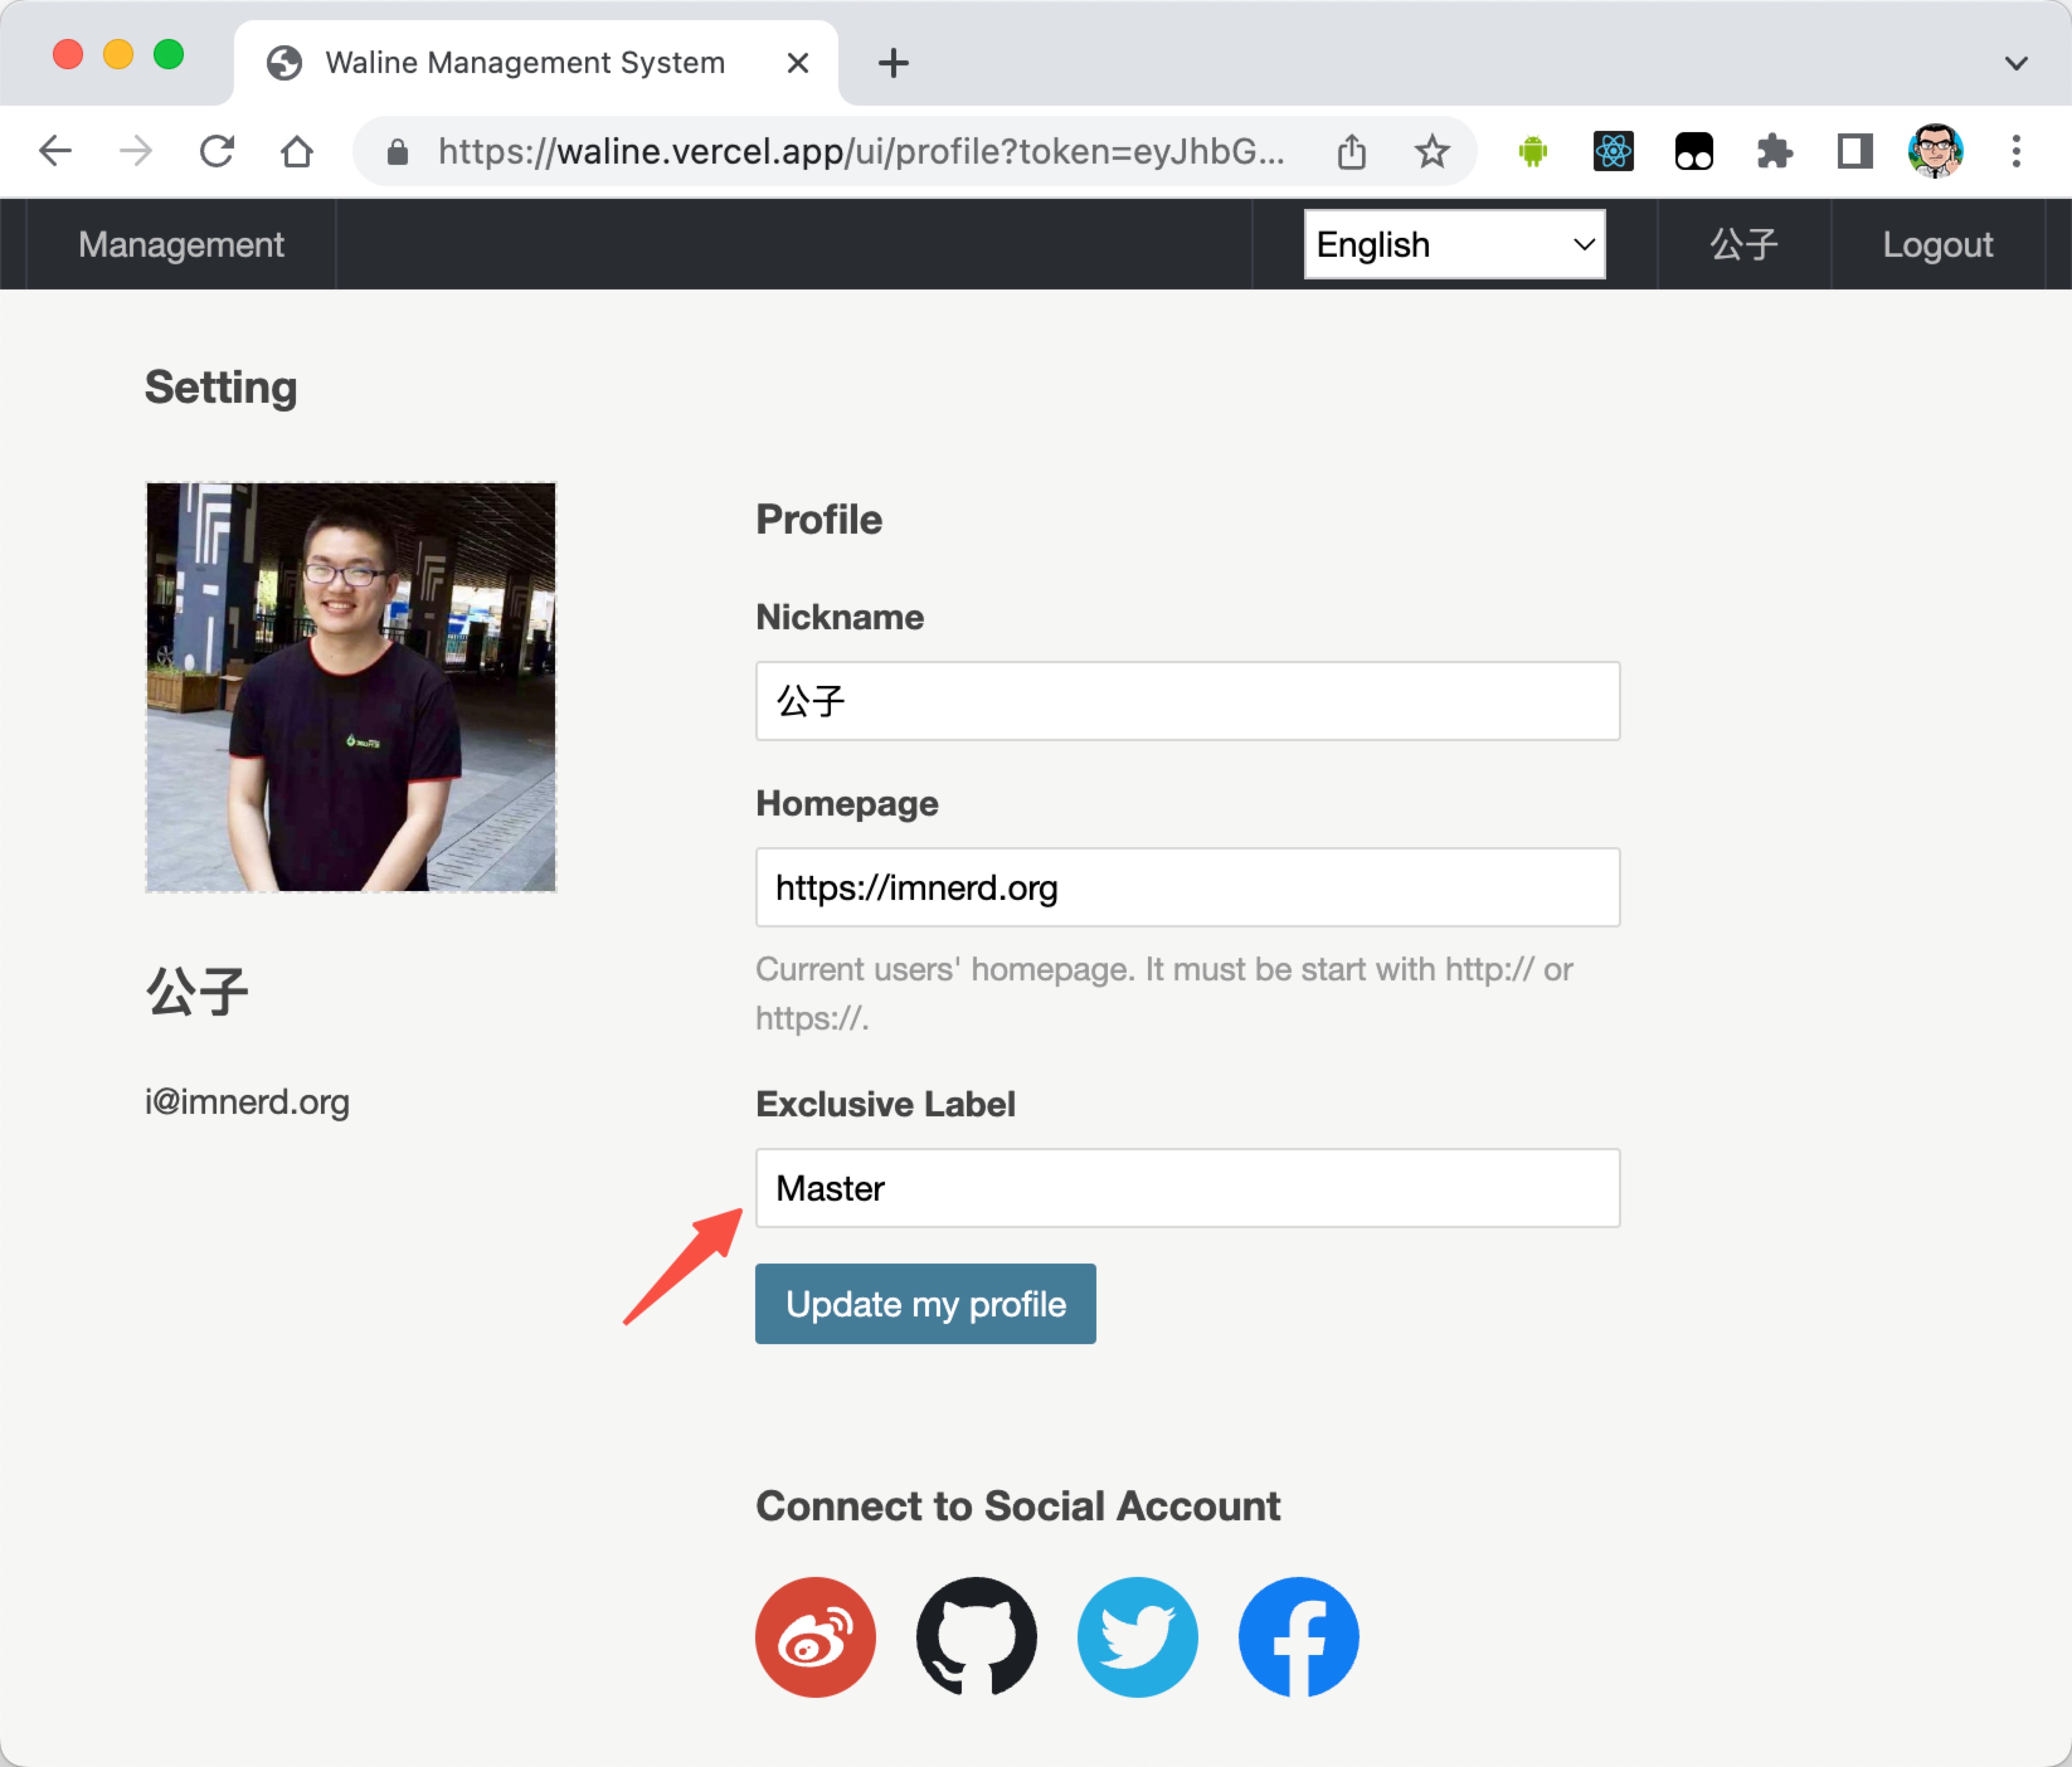
Task: Open the share page icon
Action: (1351, 152)
